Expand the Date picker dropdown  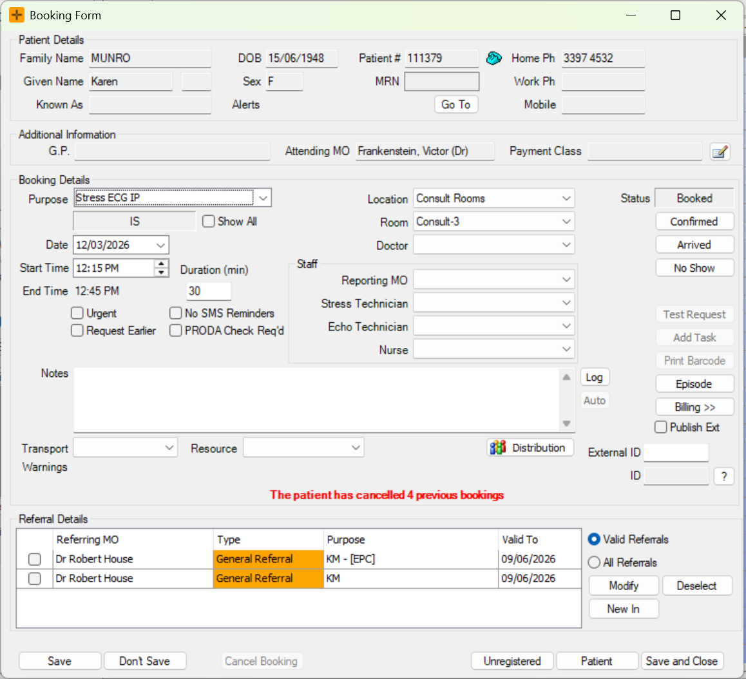(160, 245)
